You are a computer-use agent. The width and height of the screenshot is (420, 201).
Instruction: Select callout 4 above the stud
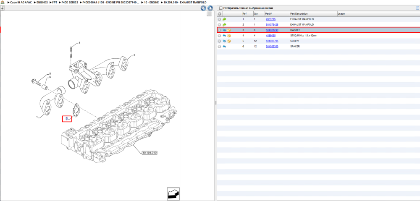(x=79, y=43)
